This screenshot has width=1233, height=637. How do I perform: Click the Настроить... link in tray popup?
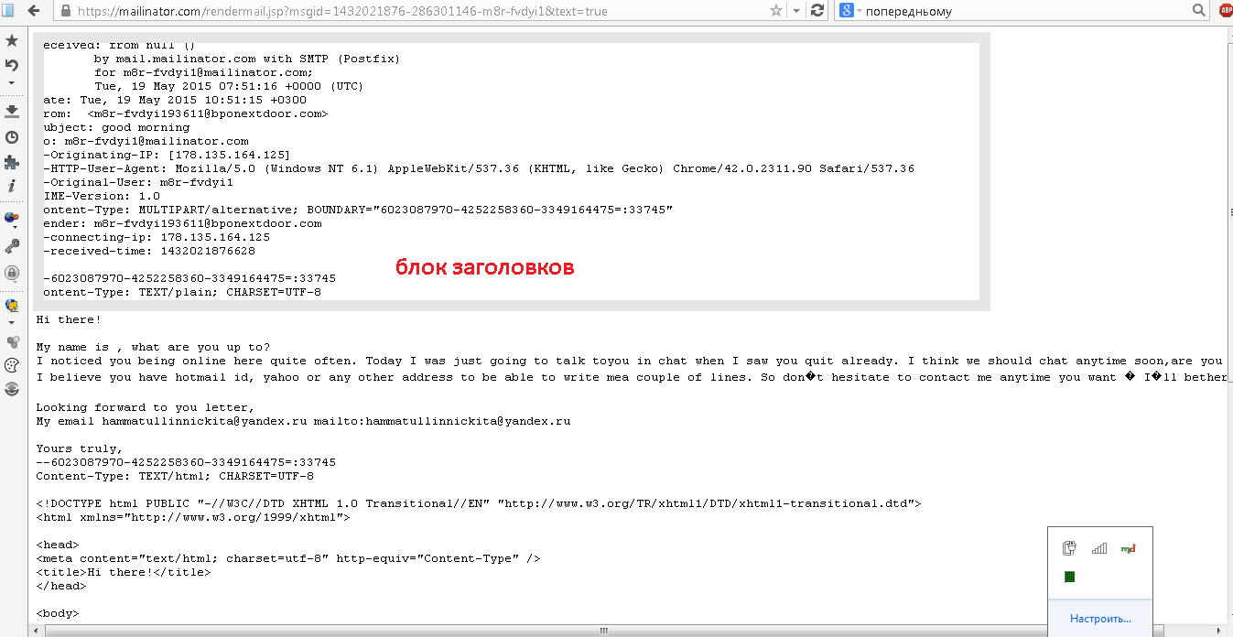click(x=1100, y=619)
